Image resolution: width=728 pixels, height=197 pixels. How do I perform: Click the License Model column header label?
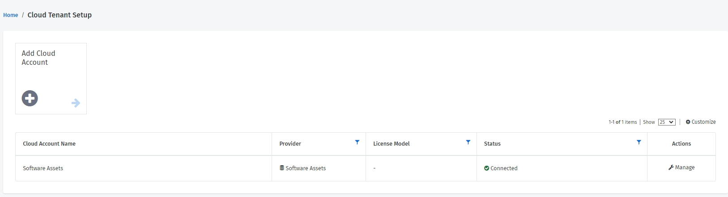click(x=391, y=144)
